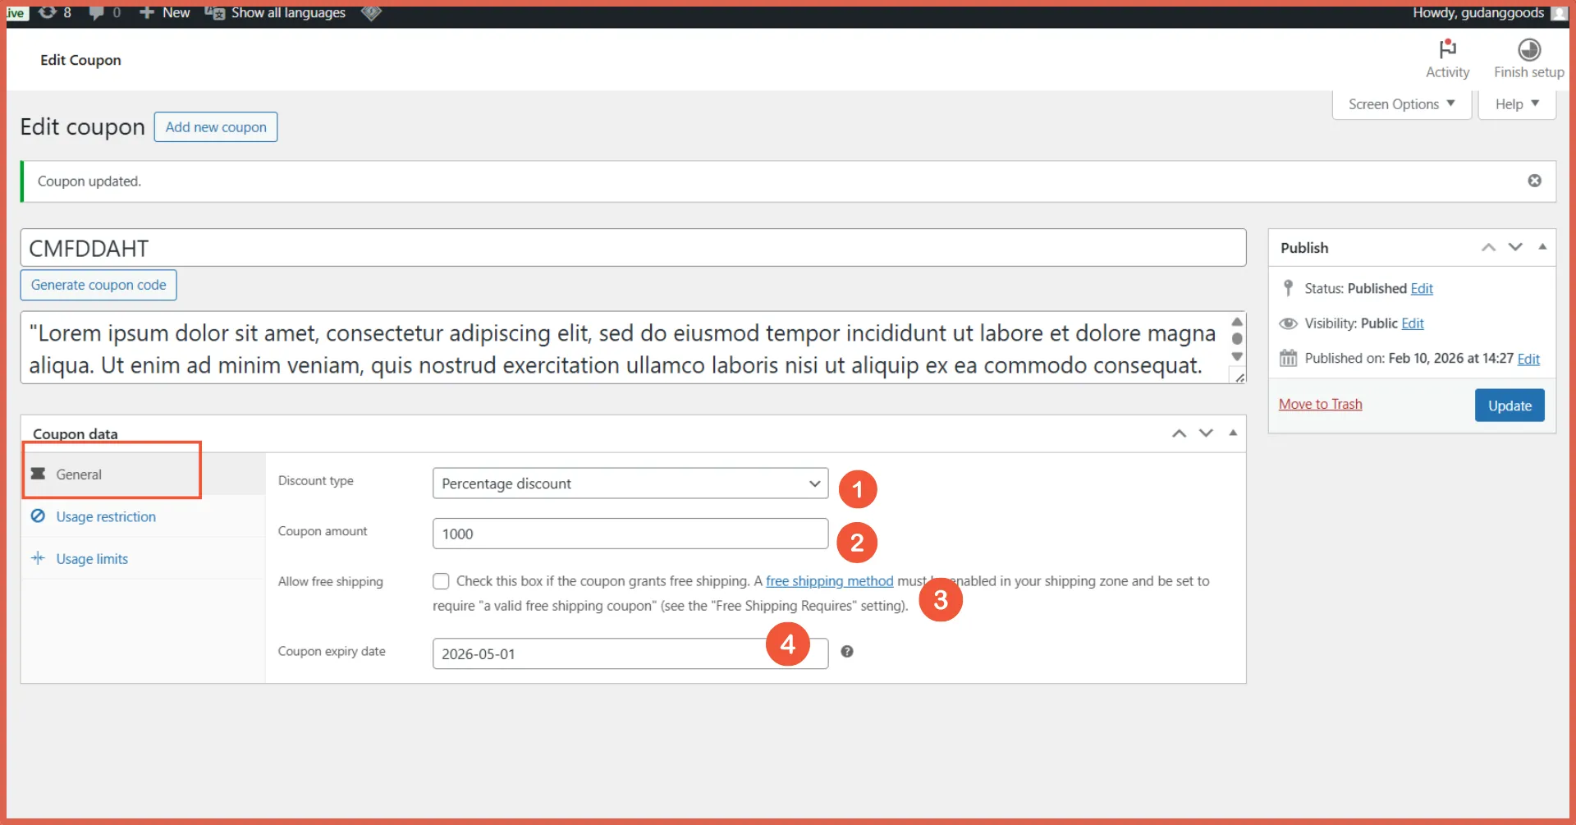Move Coupon data panel down
The image size is (1576, 825).
tap(1206, 433)
